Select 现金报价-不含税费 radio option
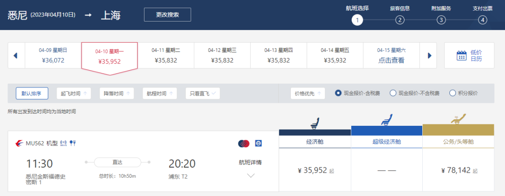 point(393,93)
